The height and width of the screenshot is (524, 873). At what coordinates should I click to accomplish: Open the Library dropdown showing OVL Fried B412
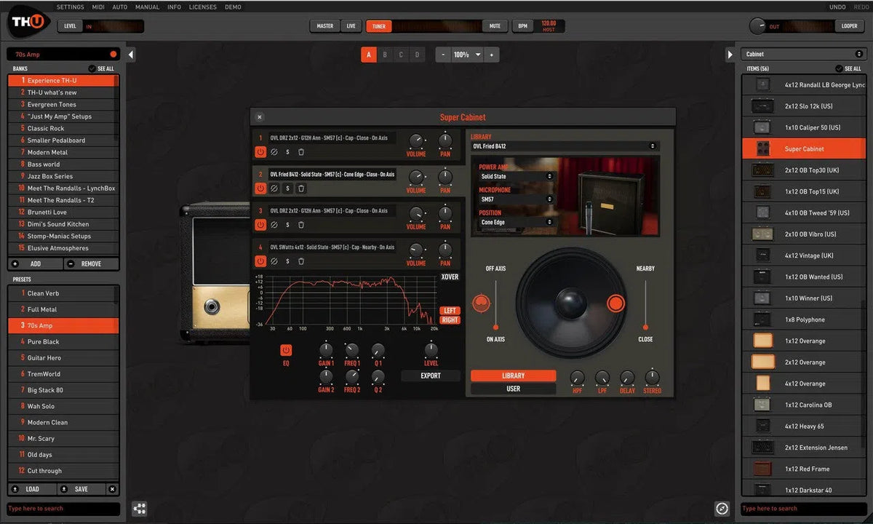565,146
